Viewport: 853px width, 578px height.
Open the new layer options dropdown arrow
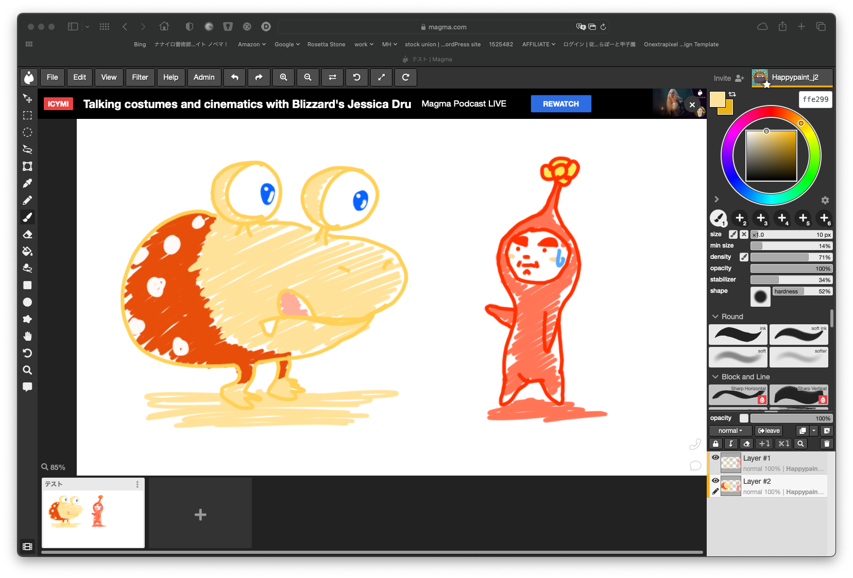[x=814, y=431]
